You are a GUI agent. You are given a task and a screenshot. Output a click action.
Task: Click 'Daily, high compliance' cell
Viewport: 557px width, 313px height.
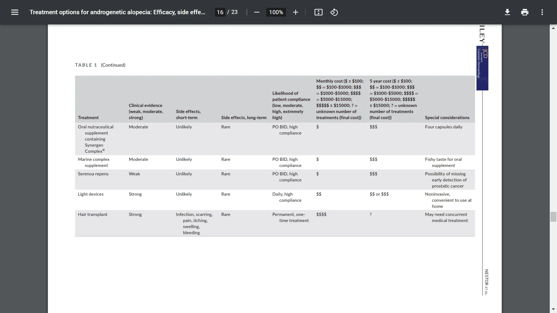(x=287, y=197)
